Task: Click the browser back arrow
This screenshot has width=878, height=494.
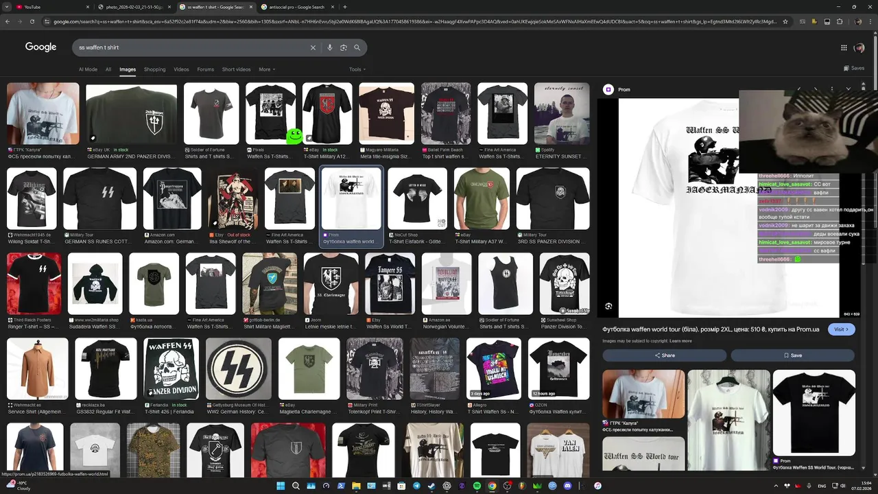Action: [8, 21]
